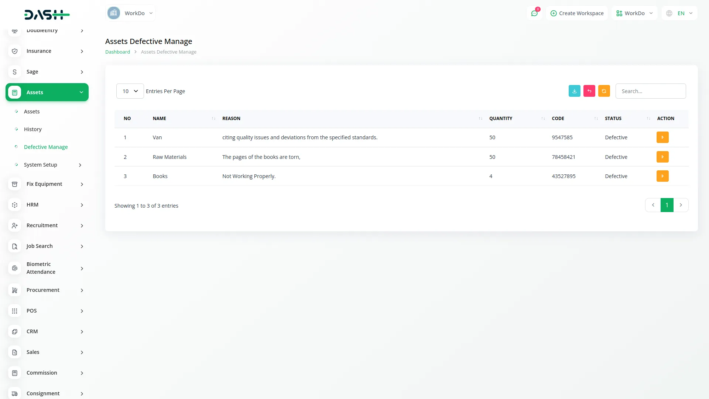The image size is (709, 399).
Task: Click the teal export/download icon
Action: 574,91
